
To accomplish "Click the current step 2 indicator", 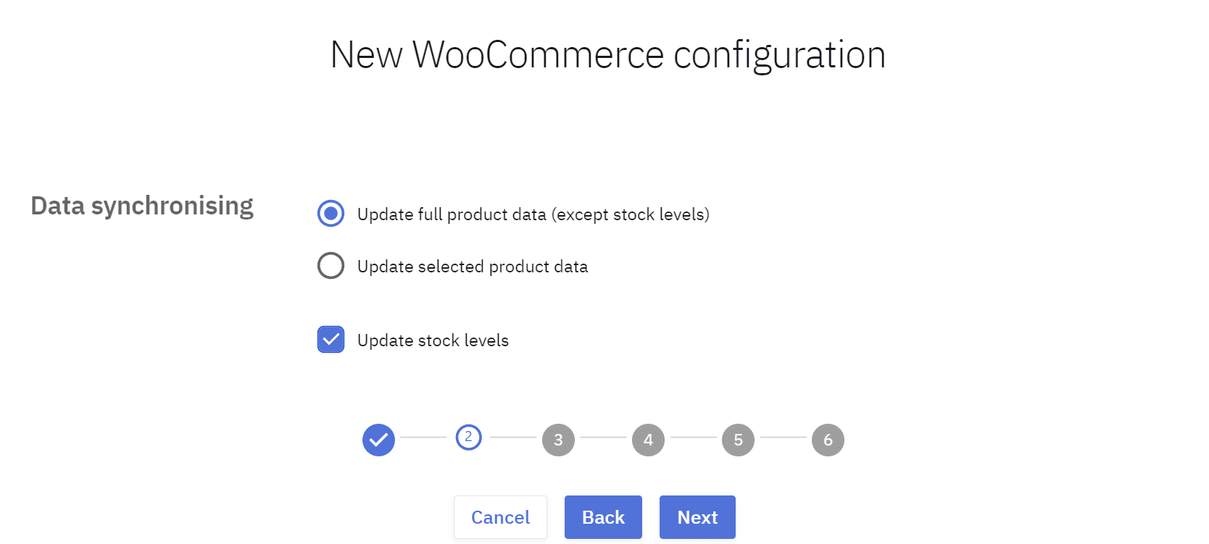I will (468, 437).
